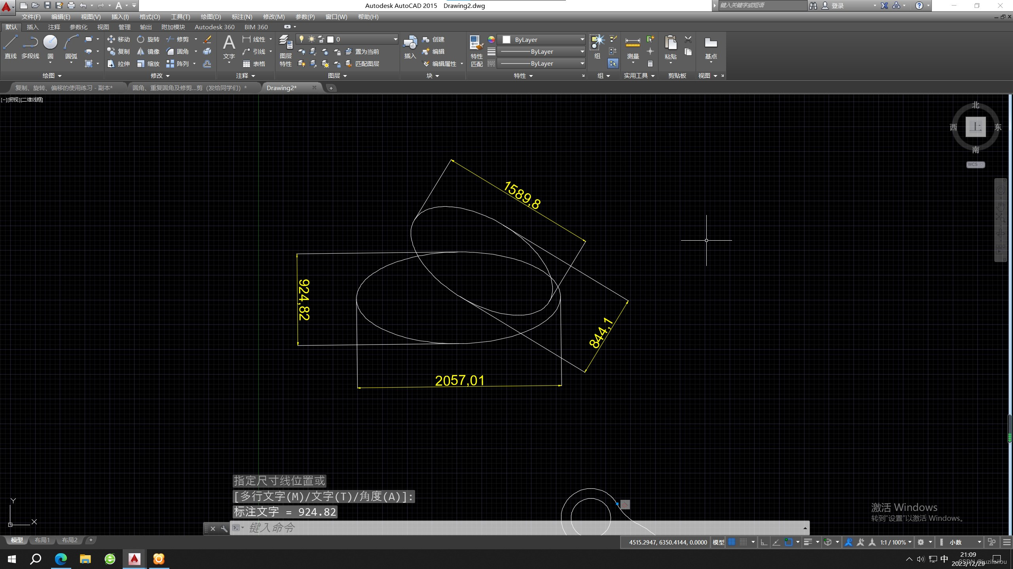Click the WCS button under the viewcube

(x=975, y=165)
